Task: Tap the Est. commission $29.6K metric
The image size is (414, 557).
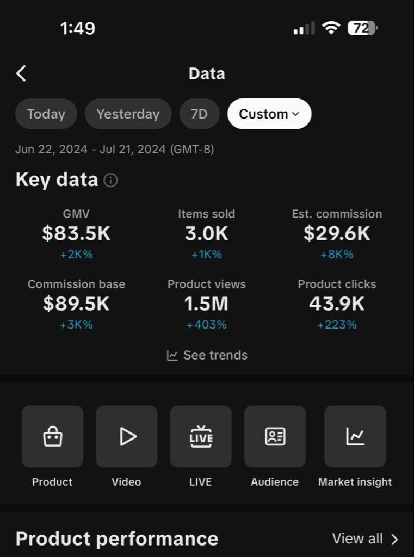Action: click(337, 233)
